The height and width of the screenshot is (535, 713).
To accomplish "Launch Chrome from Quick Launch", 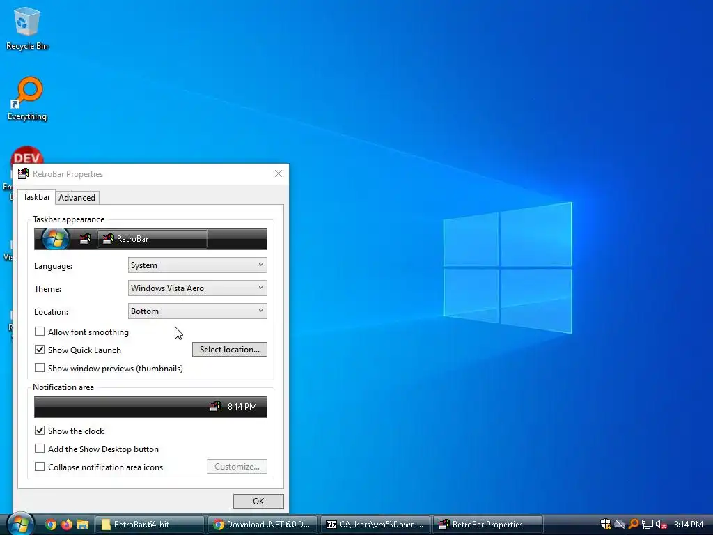I will [51, 525].
